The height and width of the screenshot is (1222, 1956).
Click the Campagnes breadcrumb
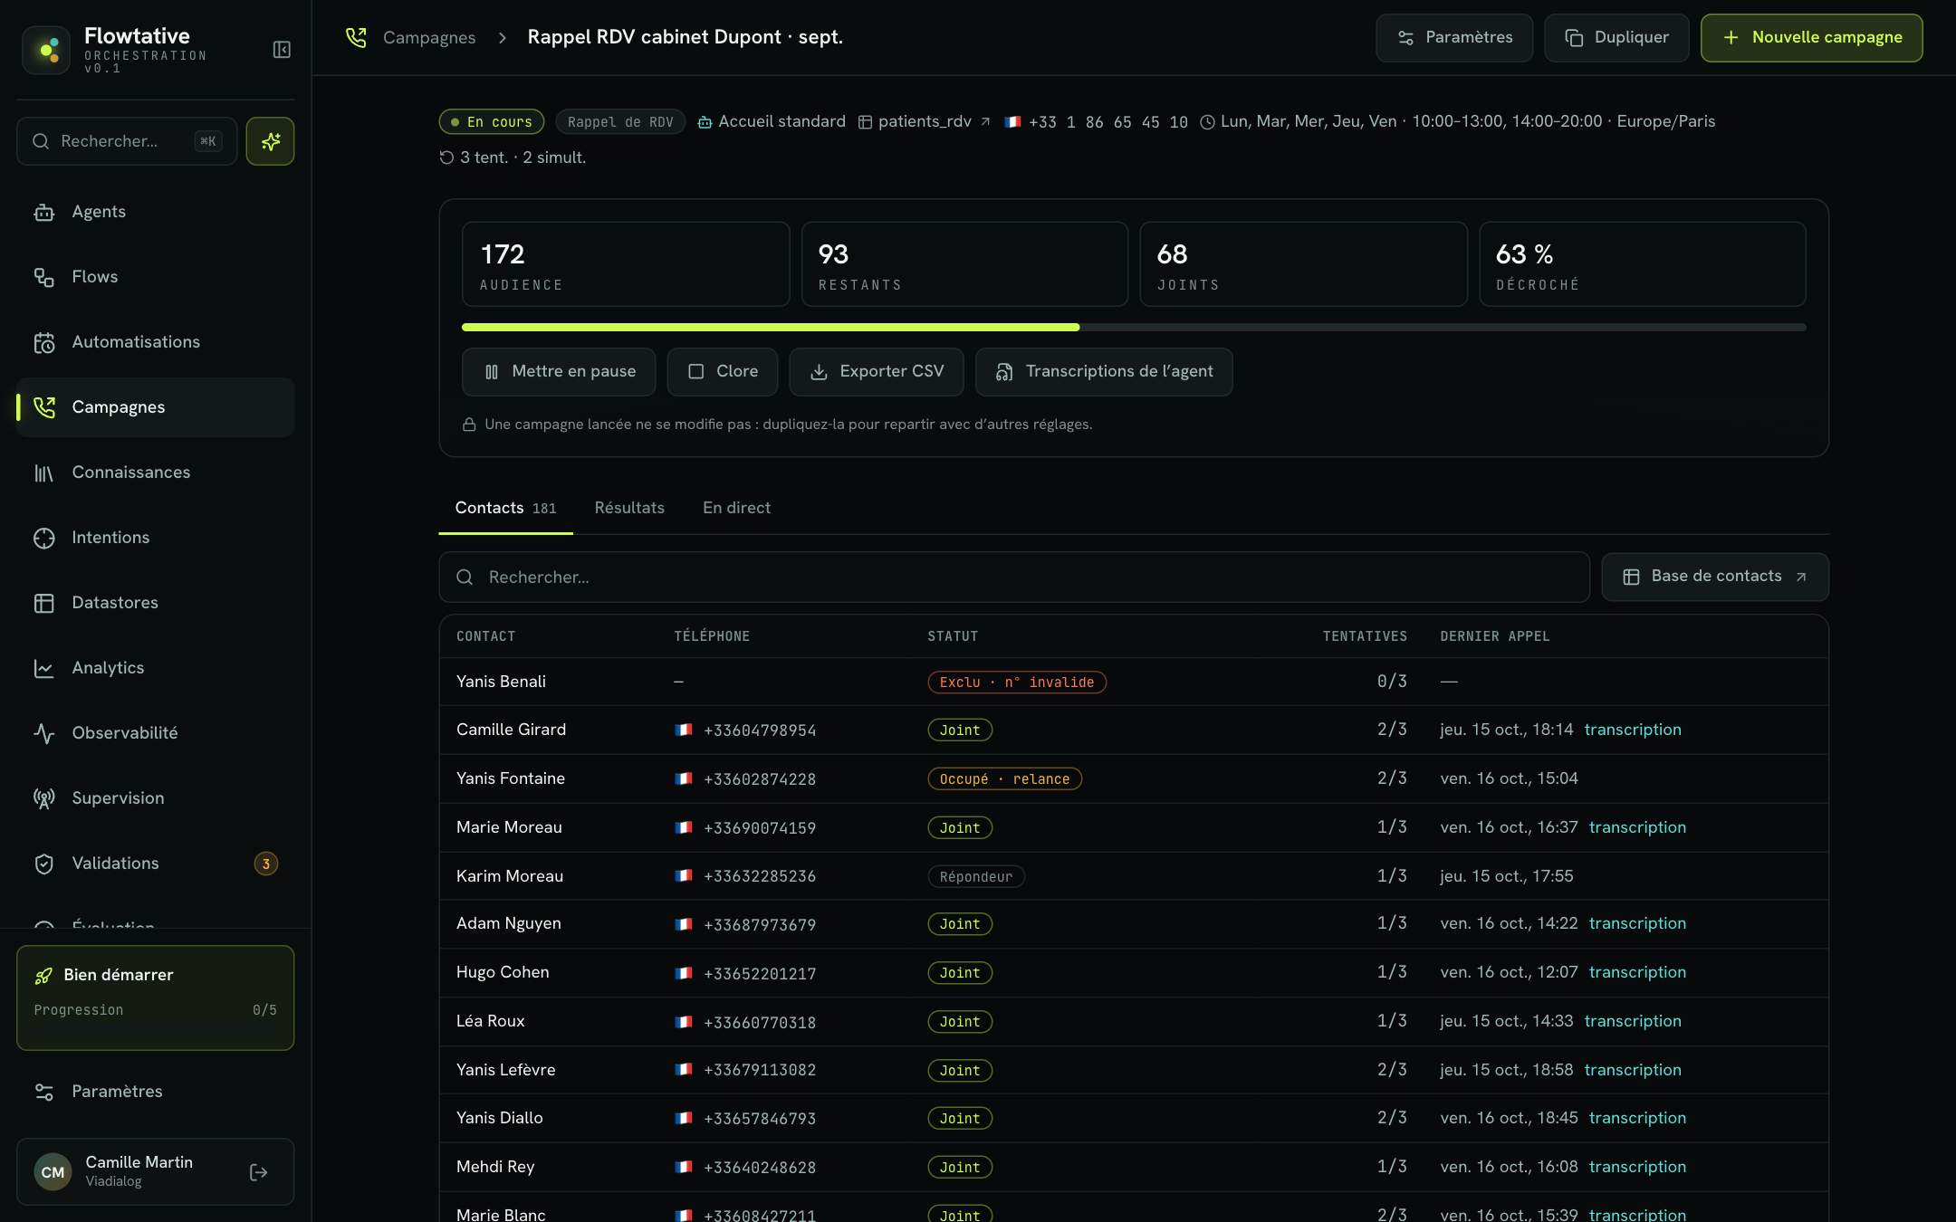428,37
